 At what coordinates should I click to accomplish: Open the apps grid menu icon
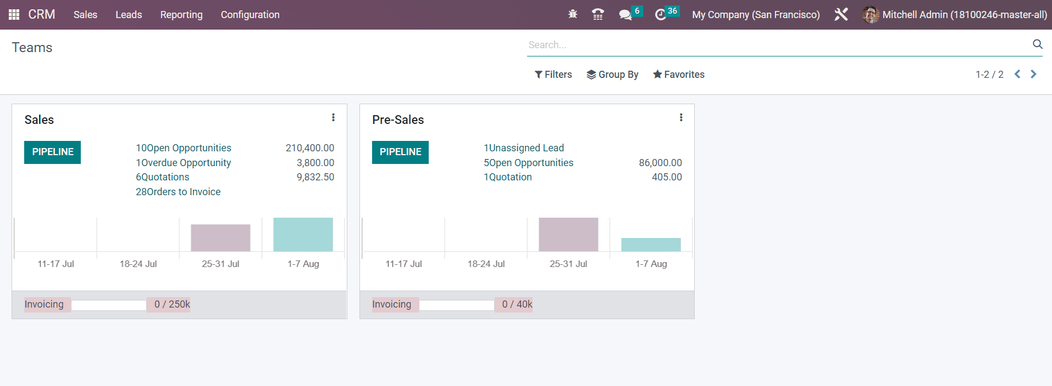pos(14,15)
